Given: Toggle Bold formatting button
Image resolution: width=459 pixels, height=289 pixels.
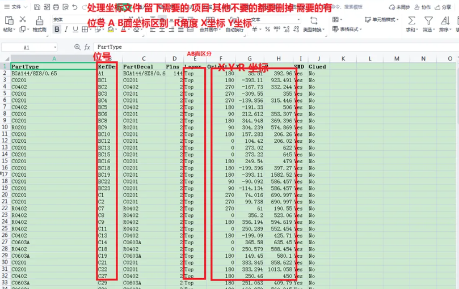Looking at the screenshot, I should click(57, 29).
